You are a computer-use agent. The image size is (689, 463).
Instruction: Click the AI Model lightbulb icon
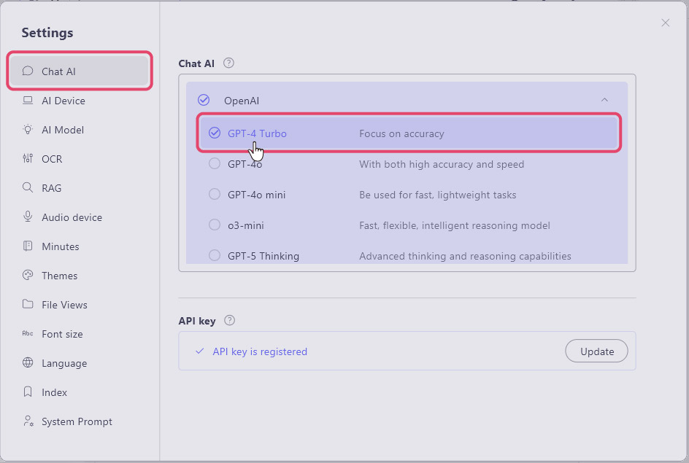click(28, 130)
